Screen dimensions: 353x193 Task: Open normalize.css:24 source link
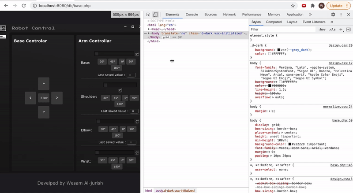pos(338,107)
